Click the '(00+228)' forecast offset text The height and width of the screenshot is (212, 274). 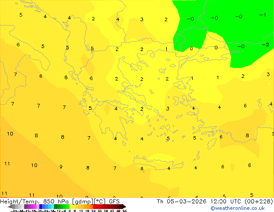coord(259,202)
